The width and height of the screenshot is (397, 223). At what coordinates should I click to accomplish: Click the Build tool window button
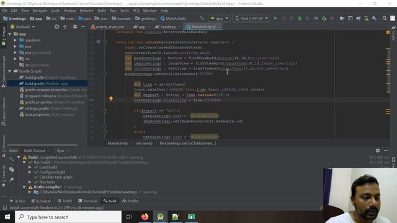tap(110, 201)
